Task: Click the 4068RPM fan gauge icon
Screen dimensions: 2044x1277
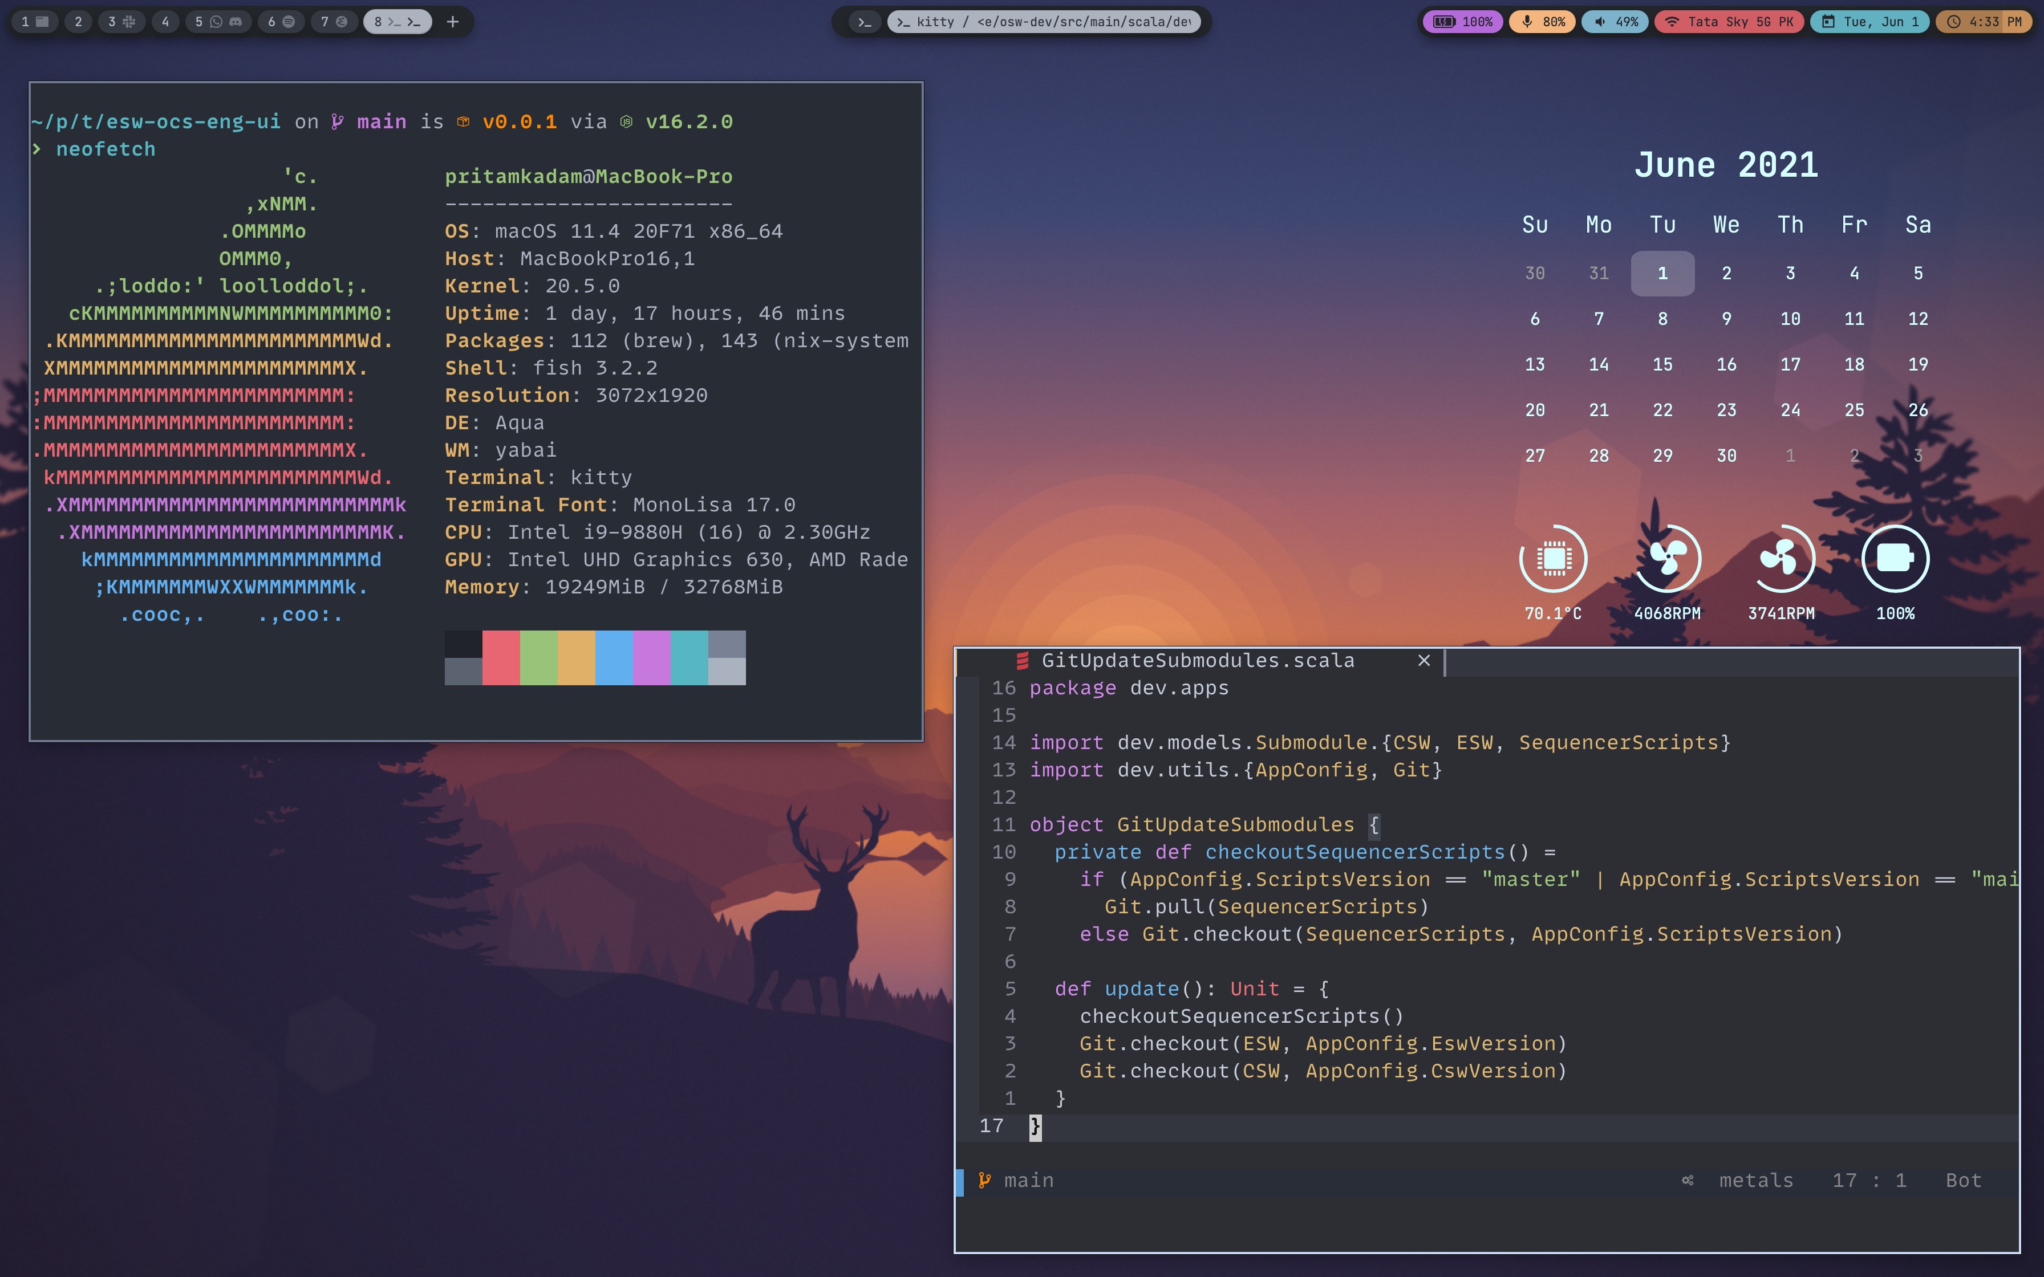Action: point(1667,558)
